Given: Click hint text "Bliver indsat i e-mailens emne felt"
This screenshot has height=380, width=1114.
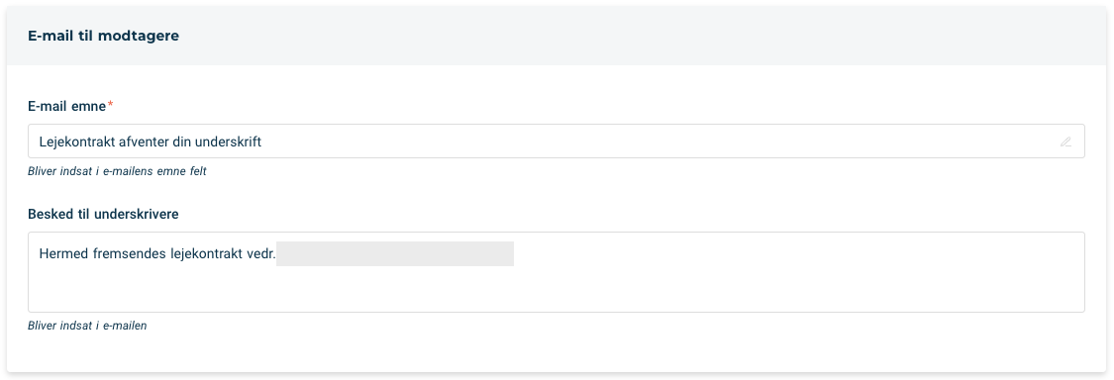Looking at the screenshot, I should tap(117, 172).
